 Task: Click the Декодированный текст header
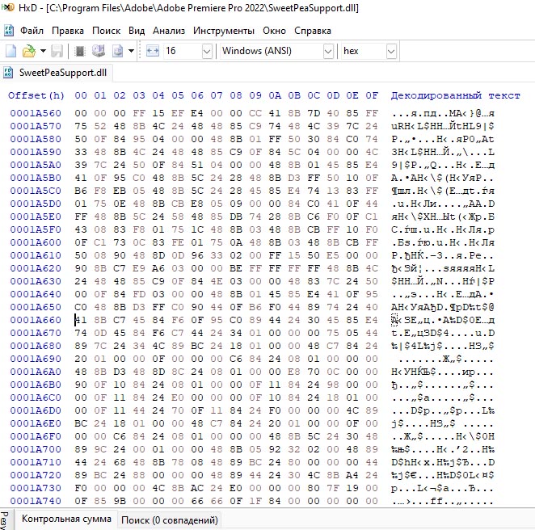456,95
